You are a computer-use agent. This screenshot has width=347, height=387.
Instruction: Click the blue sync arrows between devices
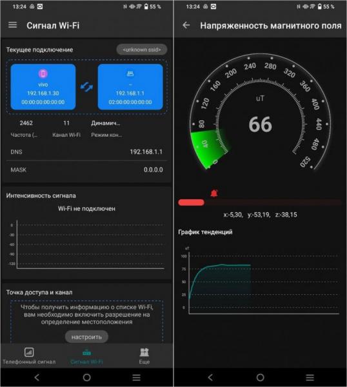[86, 87]
